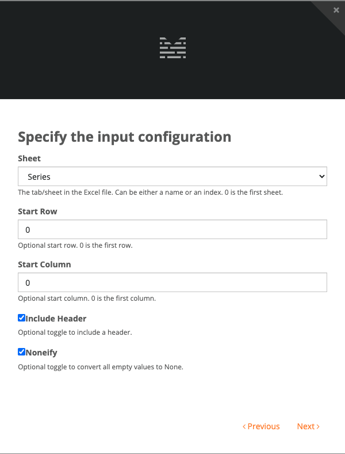Focus the Start Row input field
The height and width of the screenshot is (454, 345).
pos(172,229)
